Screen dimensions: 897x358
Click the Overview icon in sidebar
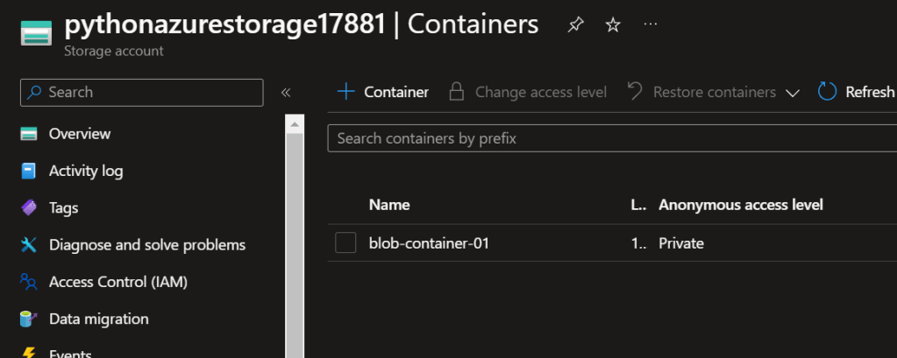[x=30, y=134]
